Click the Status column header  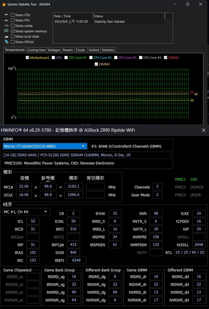click(x=129, y=16)
